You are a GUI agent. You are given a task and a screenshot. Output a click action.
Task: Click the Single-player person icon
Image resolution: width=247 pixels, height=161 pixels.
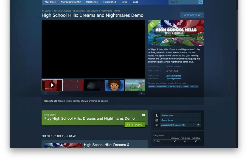tap(157, 115)
